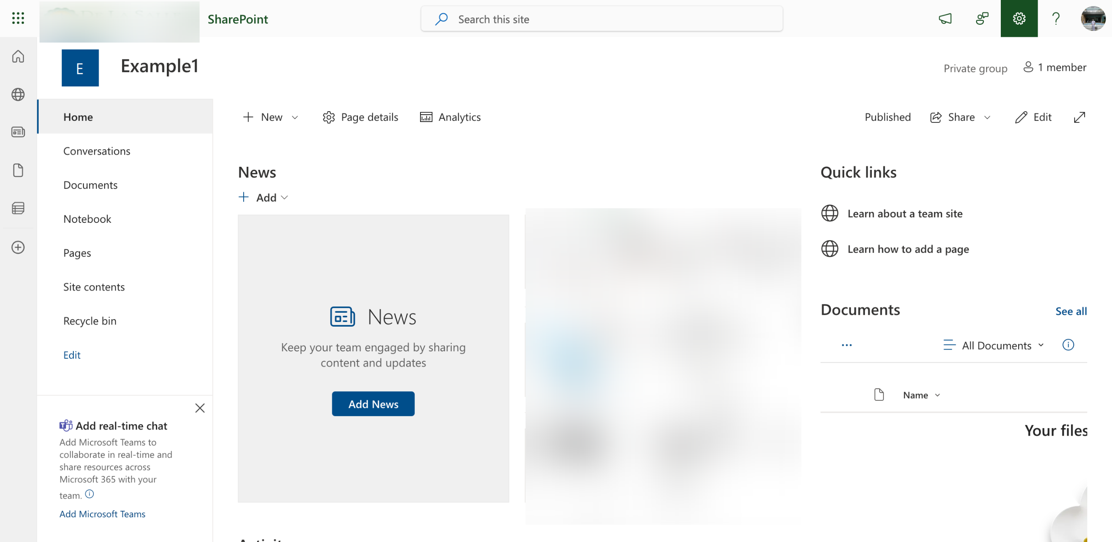
Task: Open the Add news dropdown chevron
Action: tap(285, 198)
